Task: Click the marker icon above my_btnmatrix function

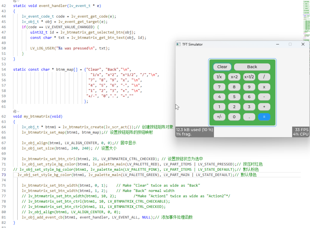Action: (15, 111)
